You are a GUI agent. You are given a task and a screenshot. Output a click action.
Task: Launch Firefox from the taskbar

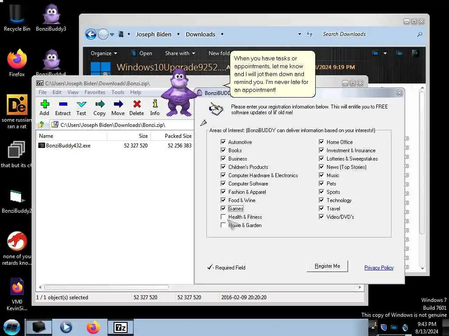click(x=93, y=327)
